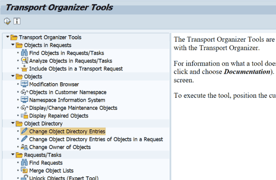Select Change Object Directory Entries
The height and width of the screenshot is (180, 276).
67,131
